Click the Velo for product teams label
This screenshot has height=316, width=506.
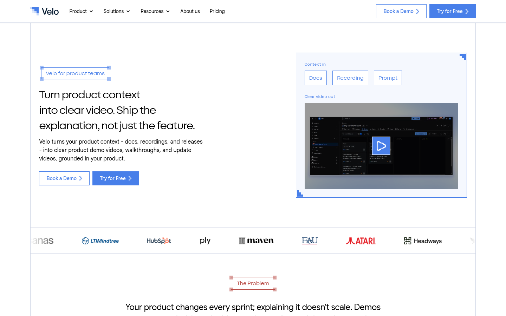coord(75,73)
